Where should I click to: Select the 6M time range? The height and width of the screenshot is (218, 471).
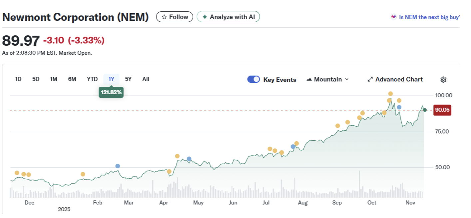tap(72, 79)
